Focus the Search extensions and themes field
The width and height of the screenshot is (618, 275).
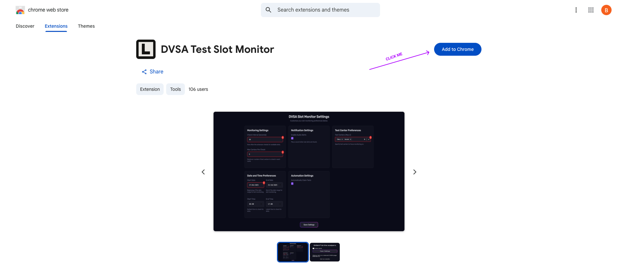point(320,10)
